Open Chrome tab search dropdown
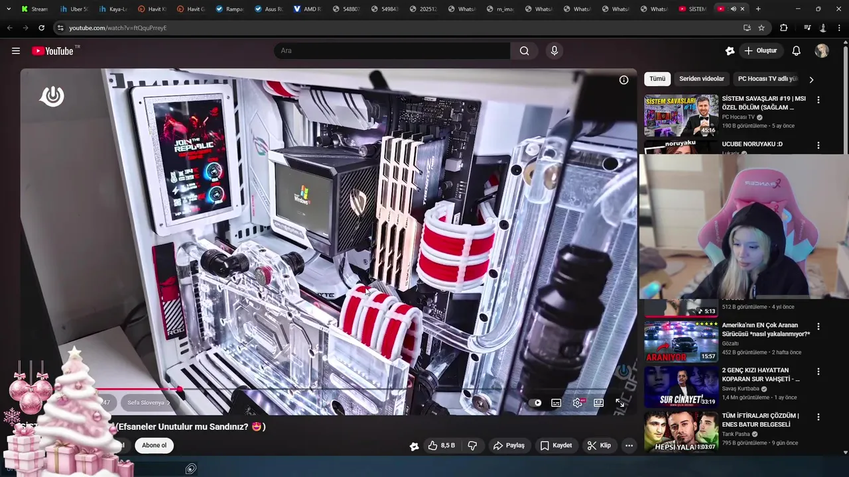Image resolution: width=849 pixels, height=477 pixels. click(9, 9)
